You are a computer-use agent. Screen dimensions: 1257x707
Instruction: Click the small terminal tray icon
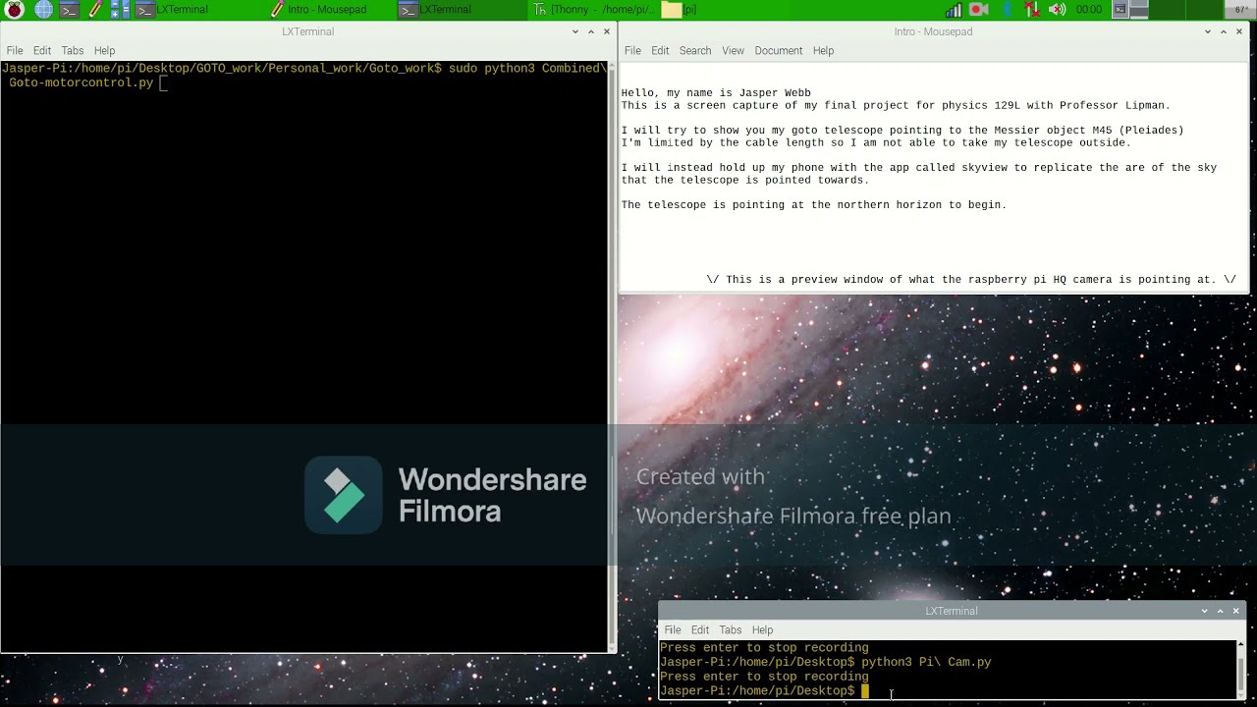(x=1120, y=10)
